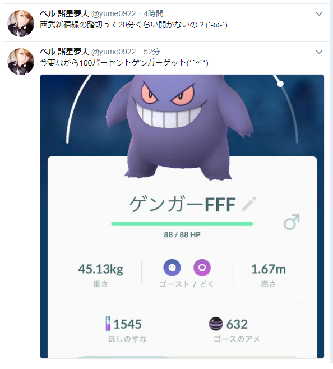Click the ゲンガーFFF name text

[x=182, y=204]
